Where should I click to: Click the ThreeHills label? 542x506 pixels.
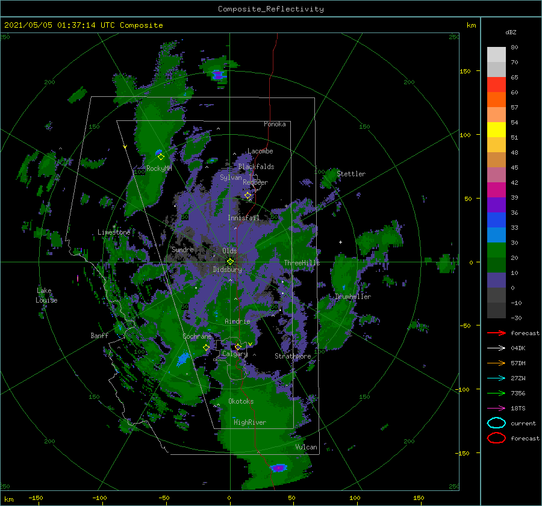click(x=302, y=263)
